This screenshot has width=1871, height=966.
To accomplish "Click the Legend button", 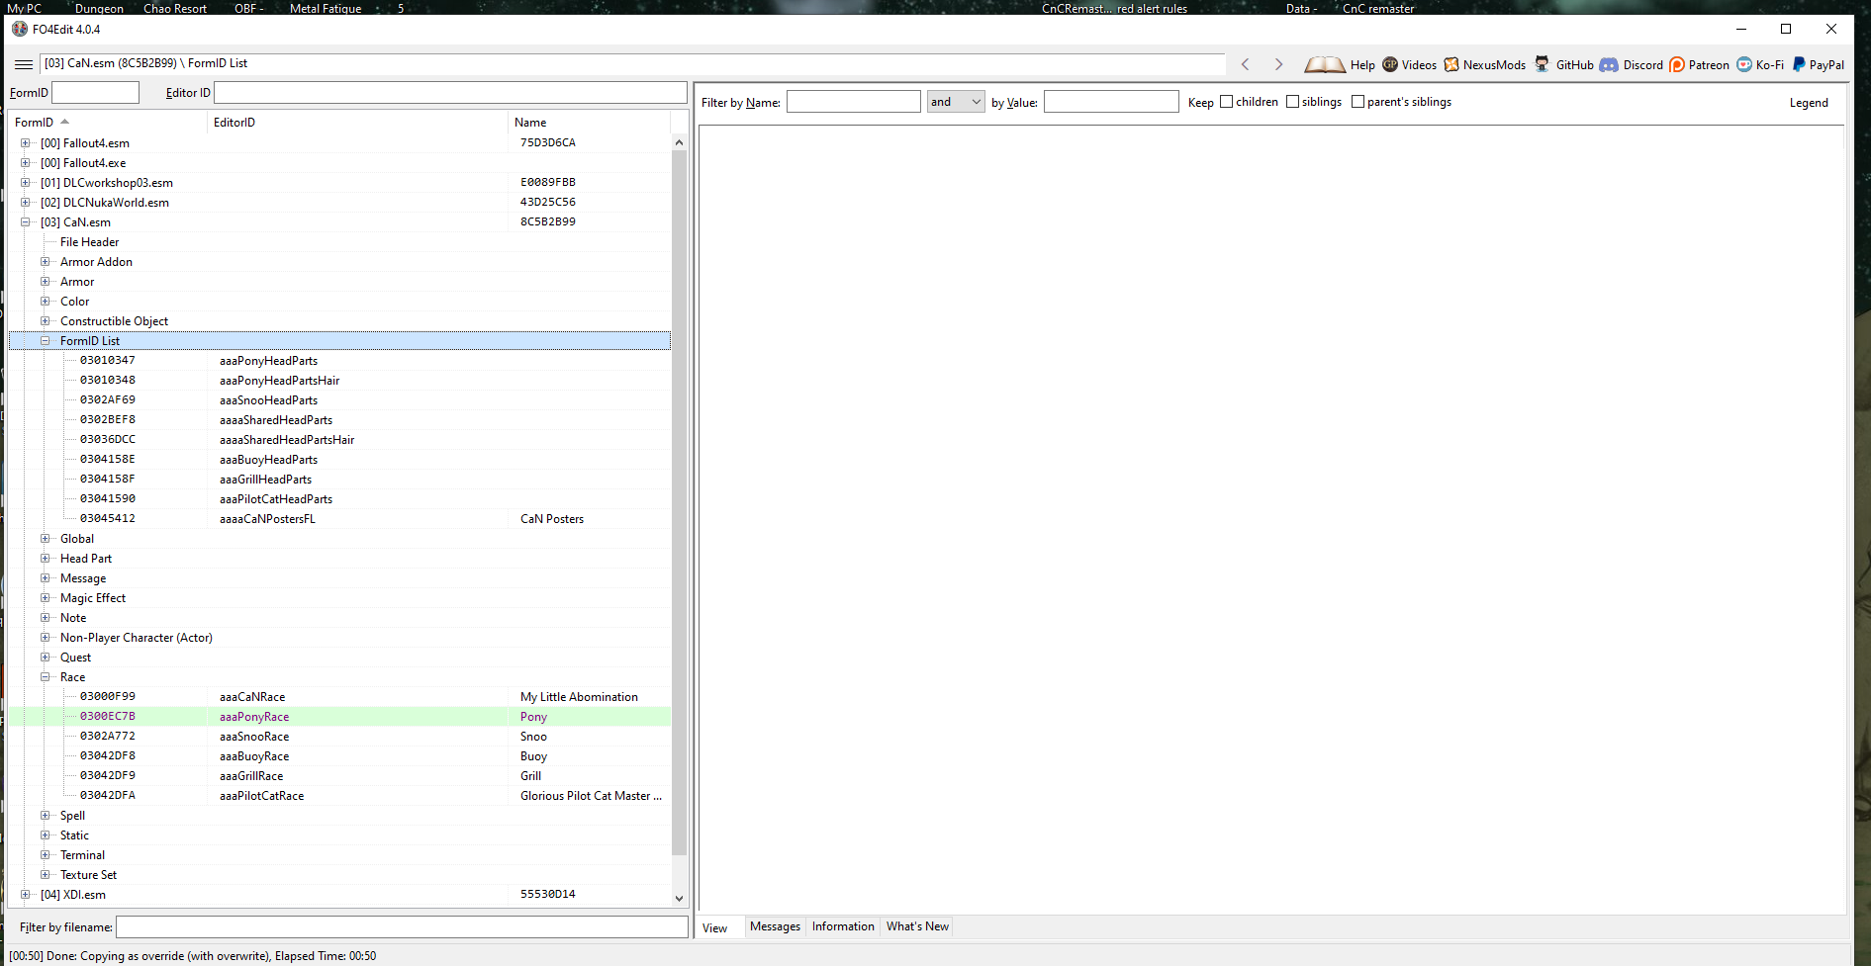I will coord(1809,103).
